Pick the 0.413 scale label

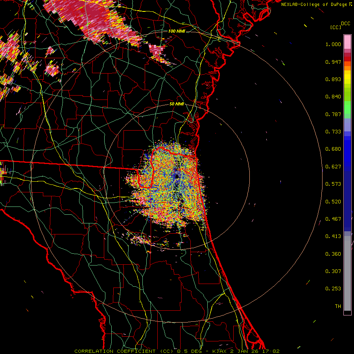[333, 236]
